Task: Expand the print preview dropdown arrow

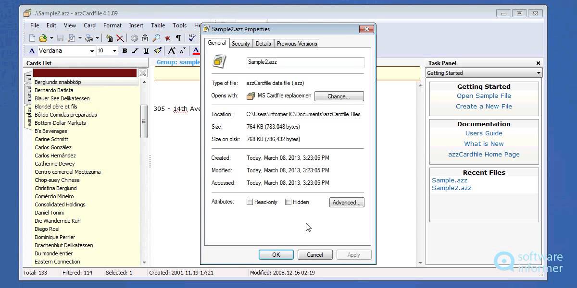Action: [x=80, y=38]
